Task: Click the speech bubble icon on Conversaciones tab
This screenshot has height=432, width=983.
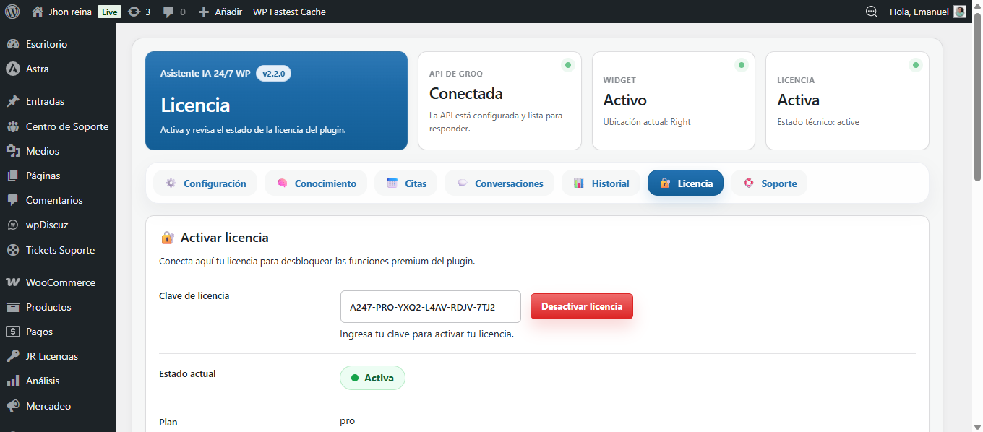Action: coord(462,183)
